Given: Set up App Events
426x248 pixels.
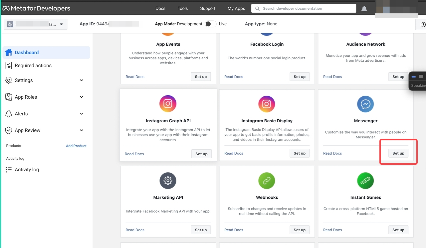Looking at the screenshot, I should point(201,77).
